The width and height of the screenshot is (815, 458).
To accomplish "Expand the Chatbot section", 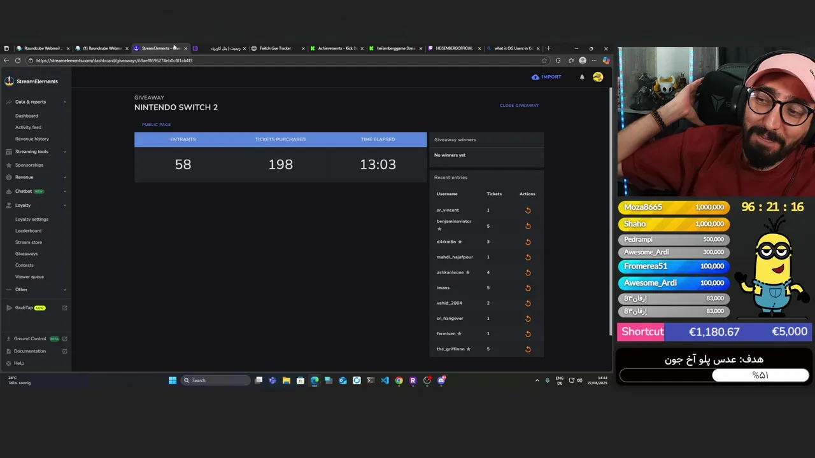I will tap(64, 191).
